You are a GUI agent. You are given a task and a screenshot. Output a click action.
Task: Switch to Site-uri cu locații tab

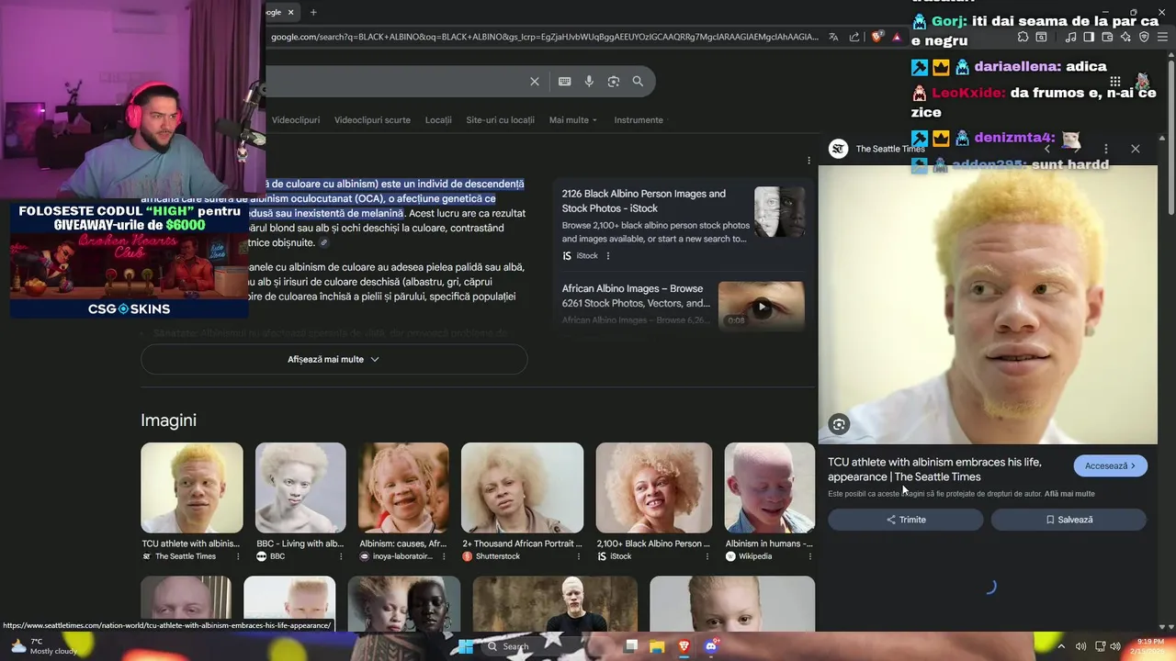500,120
